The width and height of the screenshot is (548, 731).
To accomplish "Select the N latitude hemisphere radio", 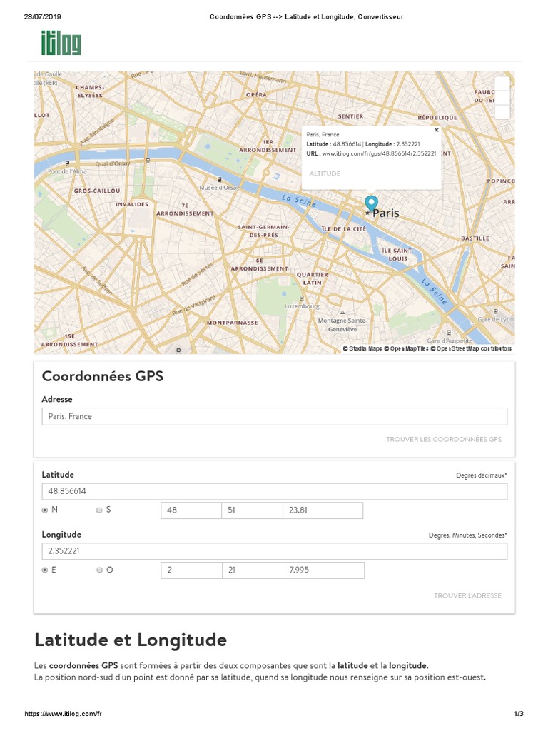I will [x=45, y=510].
